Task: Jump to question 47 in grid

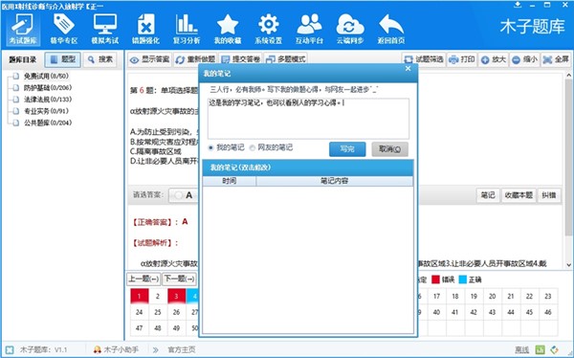Action: 140,328
